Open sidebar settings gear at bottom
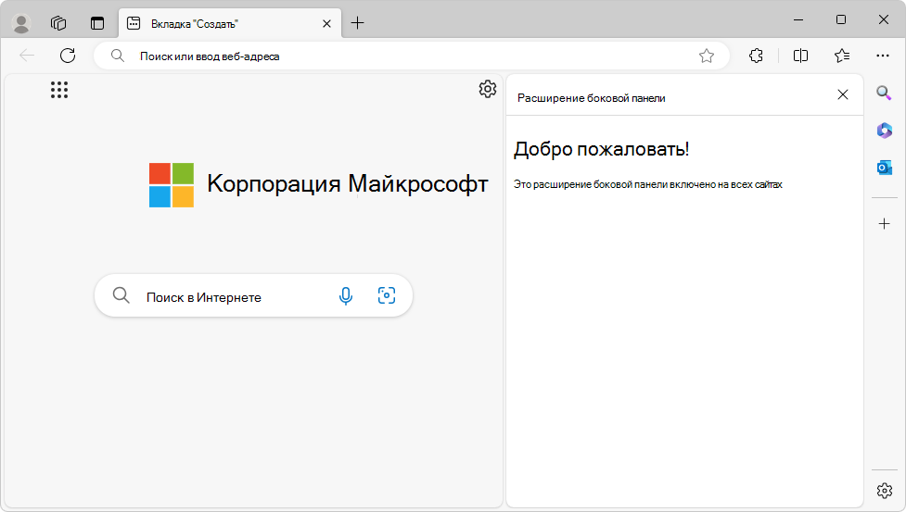 [x=884, y=491]
